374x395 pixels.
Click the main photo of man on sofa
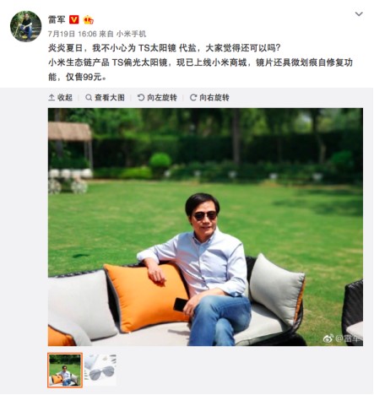205,227
